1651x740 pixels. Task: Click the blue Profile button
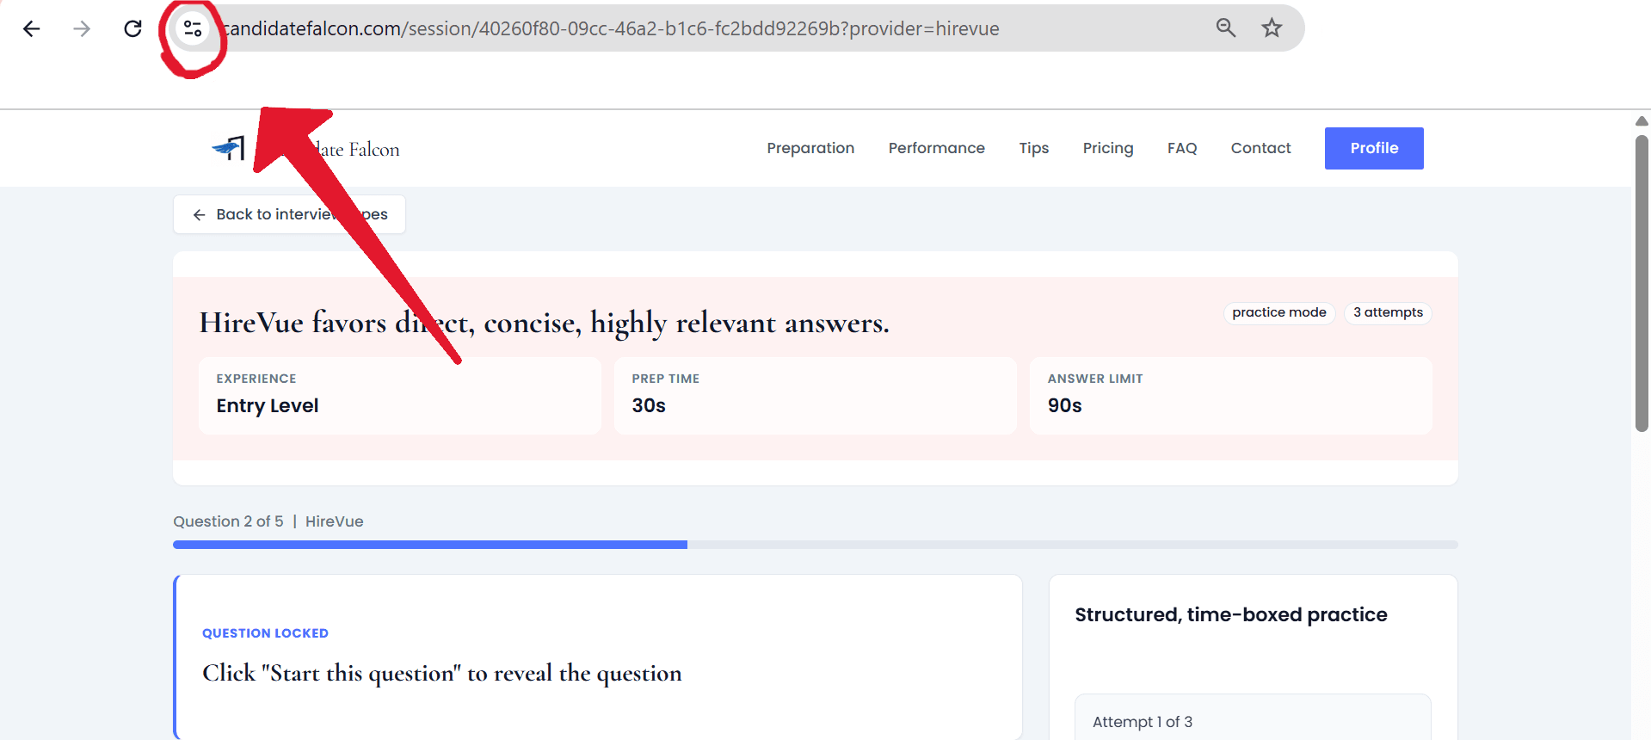pyautogui.click(x=1373, y=148)
